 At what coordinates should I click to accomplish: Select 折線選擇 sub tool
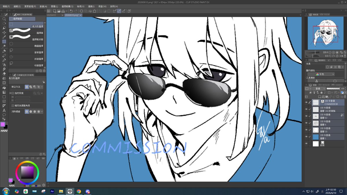pyautogui.click(x=26, y=57)
